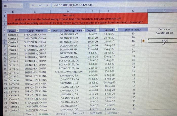The width and height of the screenshot is (177, 116).
Task: Click the 17-Jul-20 departure cell
Action: click(93, 60)
